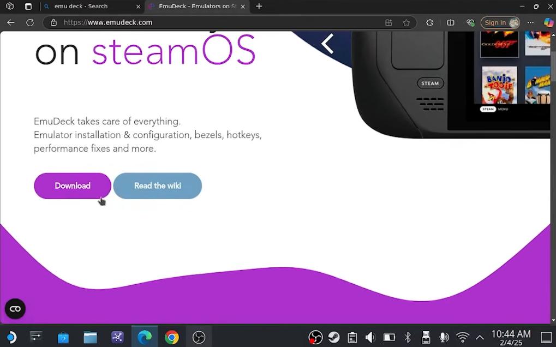The width and height of the screenshot is (556, 347).
Task: Open Bluetooth tray icon
Action: pyautogui.click(x=408, y=337)
